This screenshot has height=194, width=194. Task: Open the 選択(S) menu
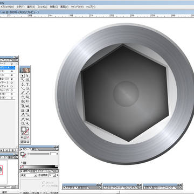point(31,7)
